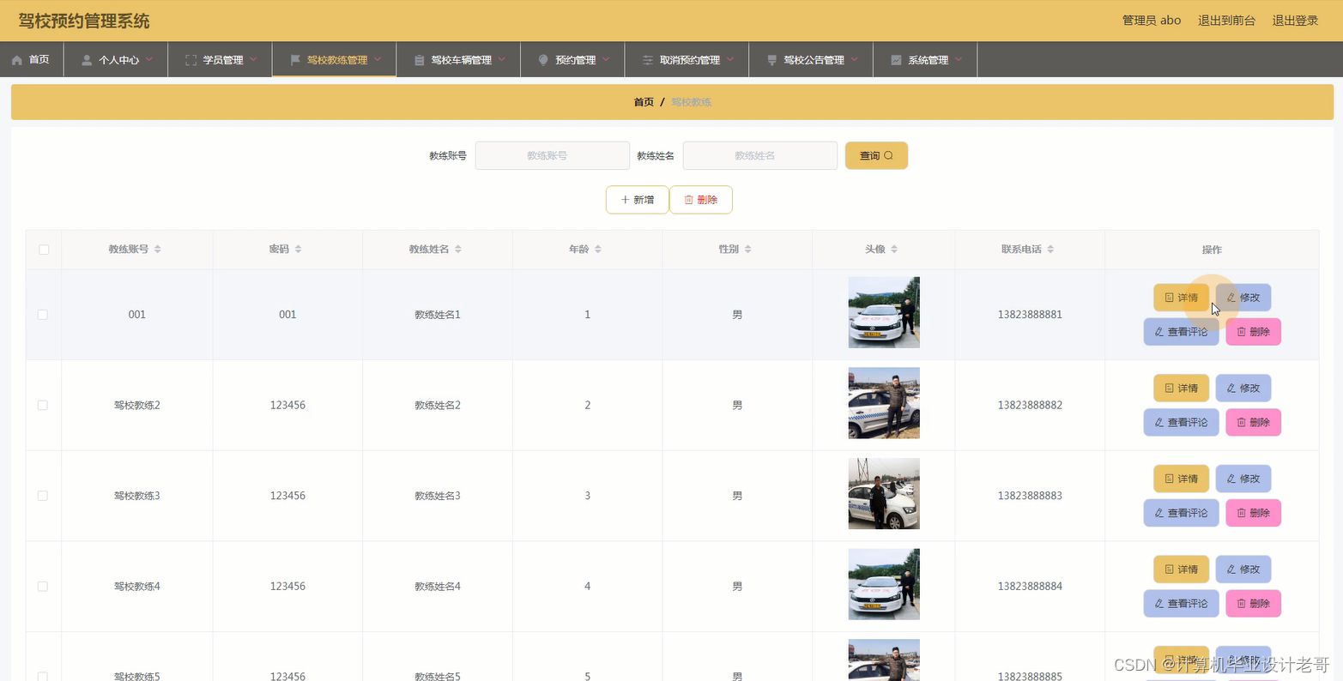Image resolution: width=1343 pixels, height=681 pixels.
Task: Sort by 头像 column arrows
Action: pos(894,249)
